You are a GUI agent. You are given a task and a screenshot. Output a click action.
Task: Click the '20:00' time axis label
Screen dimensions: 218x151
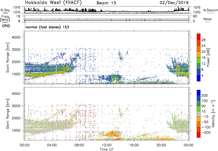(x=161, y=145)
